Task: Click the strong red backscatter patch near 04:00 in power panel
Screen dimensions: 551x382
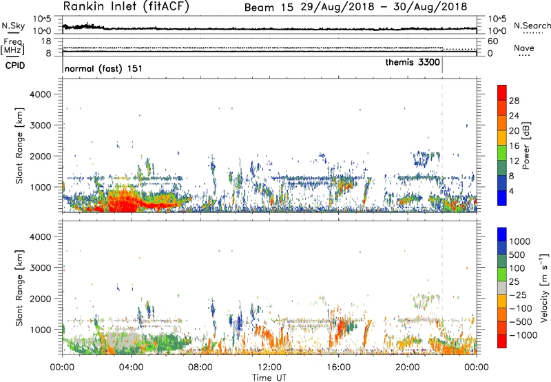Action: click(124, 202)
